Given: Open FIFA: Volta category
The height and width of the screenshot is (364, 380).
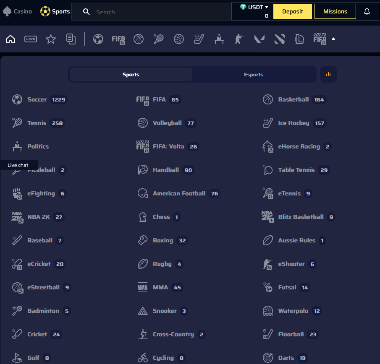Looking at the screenshot, I should pyautogui.click(x=168, y=146).
